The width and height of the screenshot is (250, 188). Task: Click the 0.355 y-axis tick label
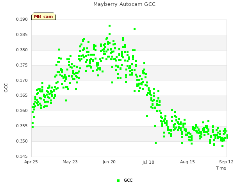(22, 126)
